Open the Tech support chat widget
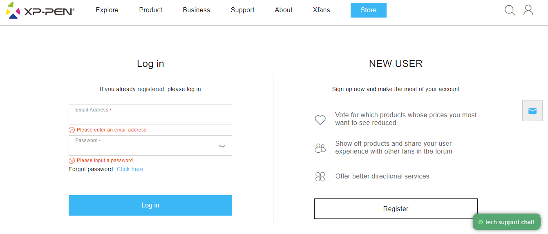 (507, 222)
